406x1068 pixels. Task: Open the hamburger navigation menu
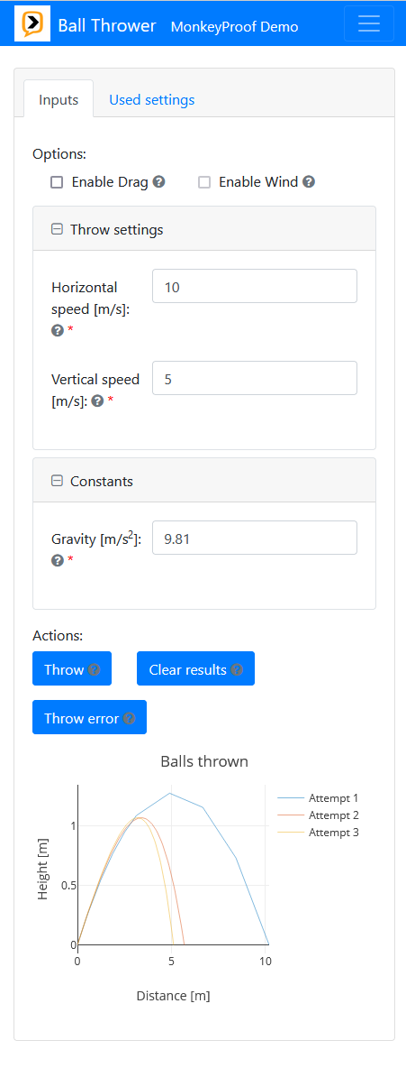[x=368, y=23]
